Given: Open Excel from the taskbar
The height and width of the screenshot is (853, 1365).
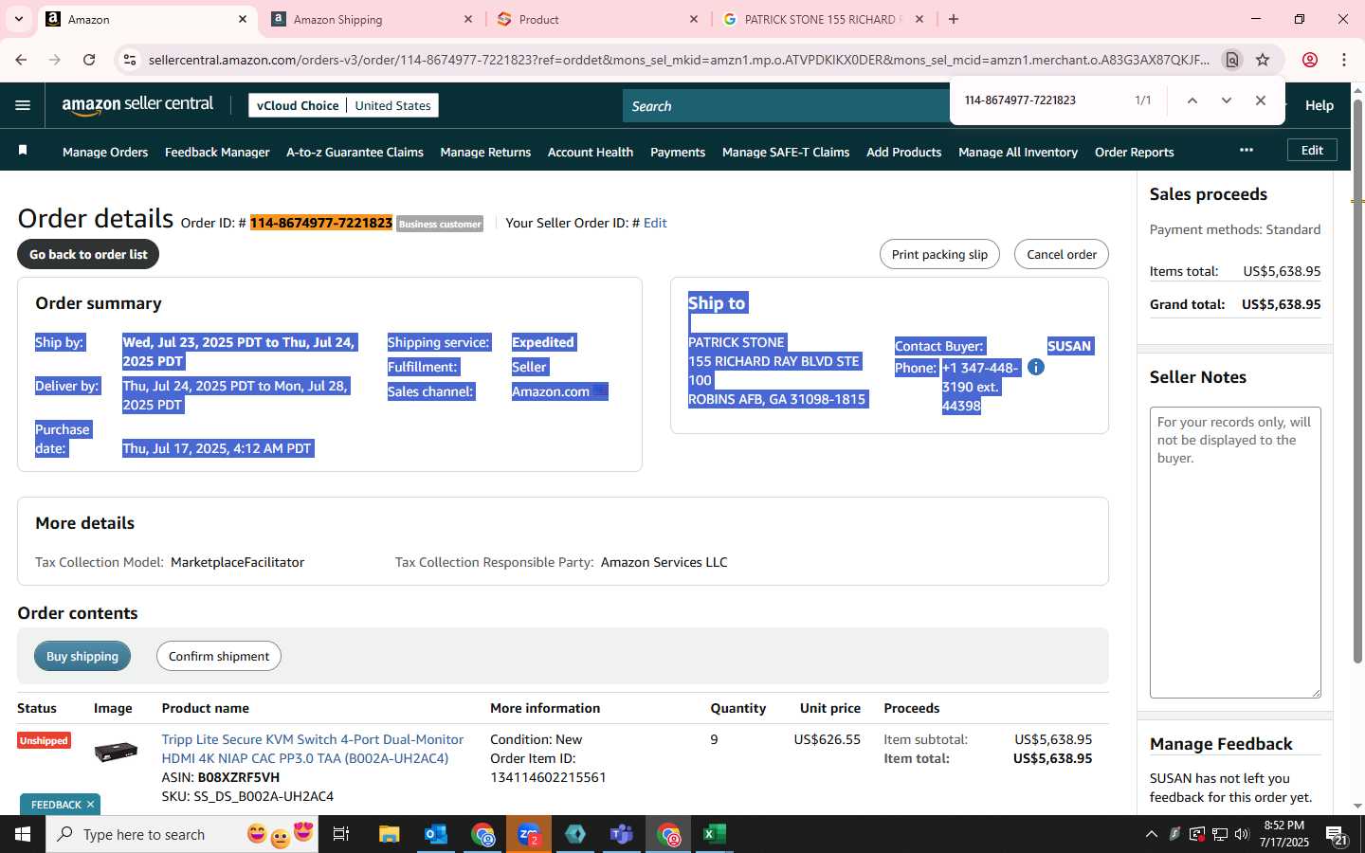Looking at the screenshot, I should pos(715,834).
